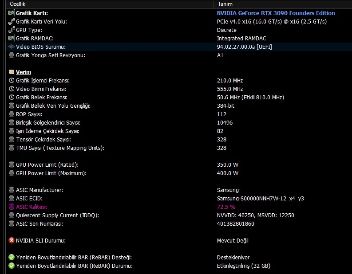The width and height of the screenshot is (352, 274).
Task: Select the Verim section heading
Action: 24,72
